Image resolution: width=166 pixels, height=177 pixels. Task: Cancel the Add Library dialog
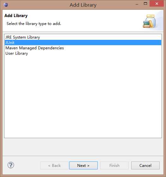click(x=145, y=166)
